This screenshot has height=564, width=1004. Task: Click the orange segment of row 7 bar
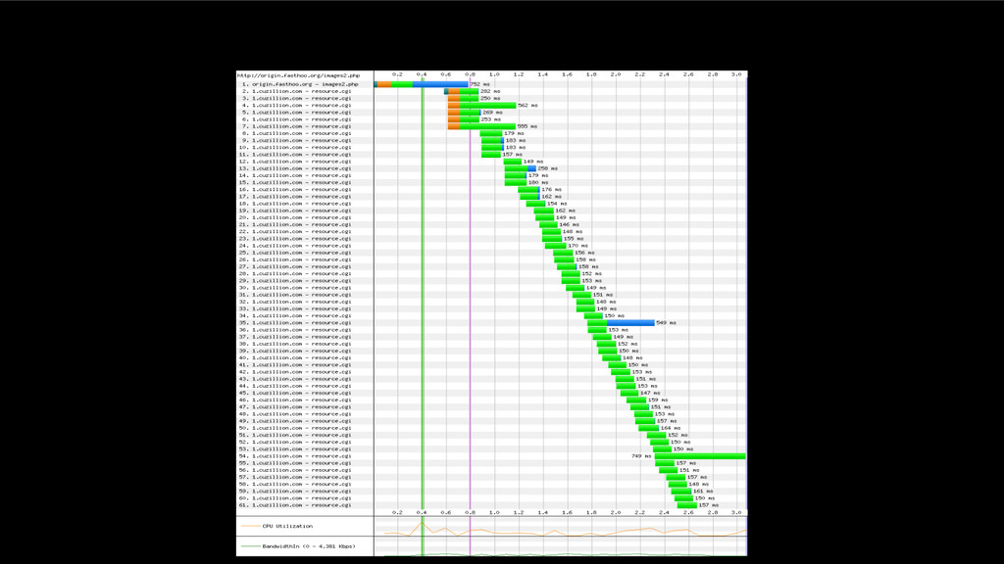(x=454, y=126)
